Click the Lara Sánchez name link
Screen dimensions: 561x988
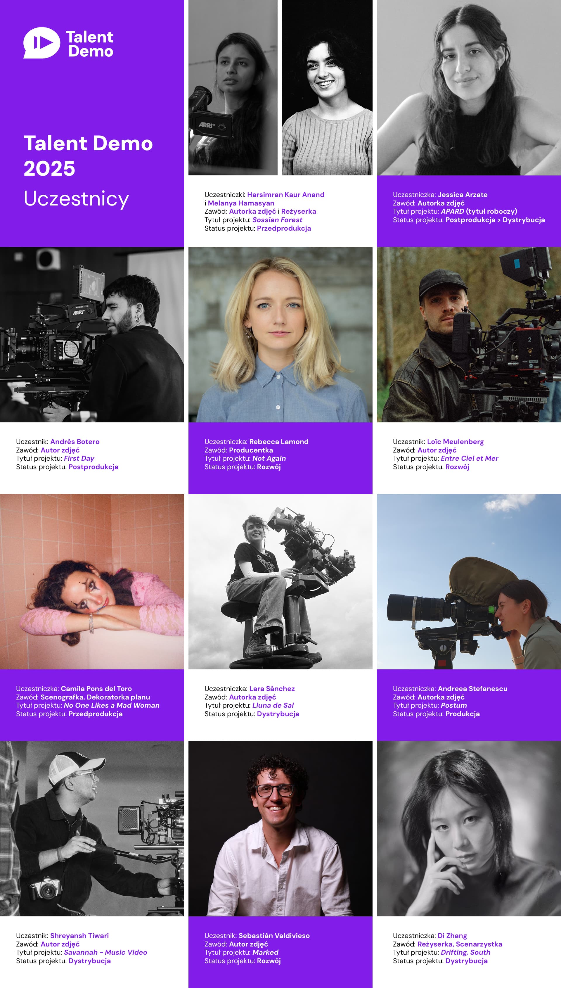click(x=272, y=689)
